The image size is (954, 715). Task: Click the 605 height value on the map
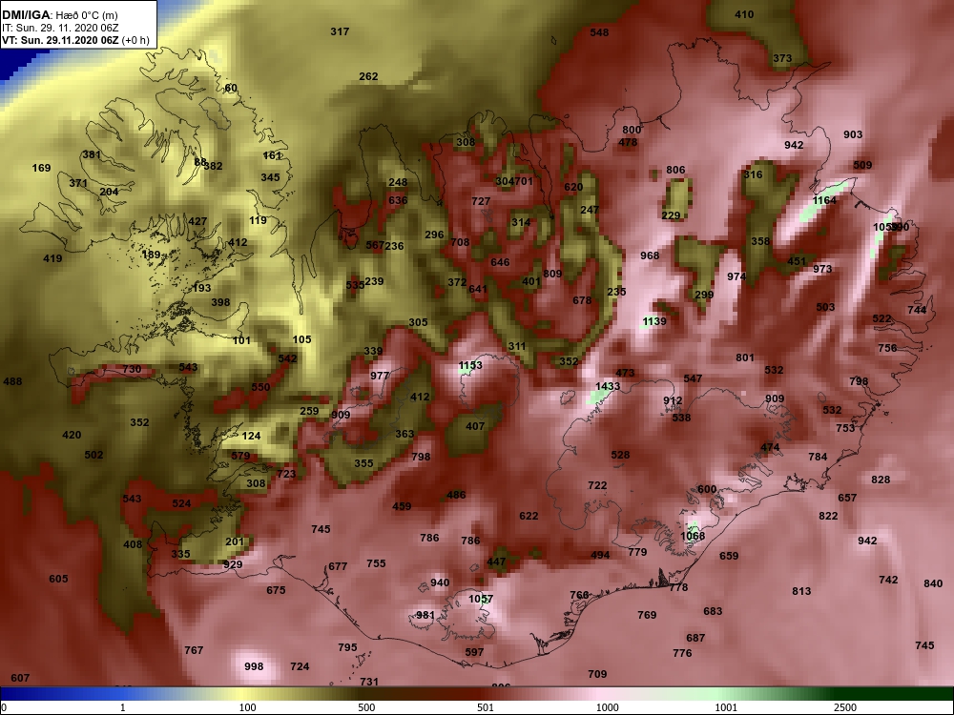[x=58, y=579]
